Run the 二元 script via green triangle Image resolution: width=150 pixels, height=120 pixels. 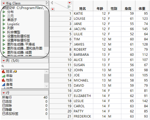pyautogui.click(x=4, y=16)
